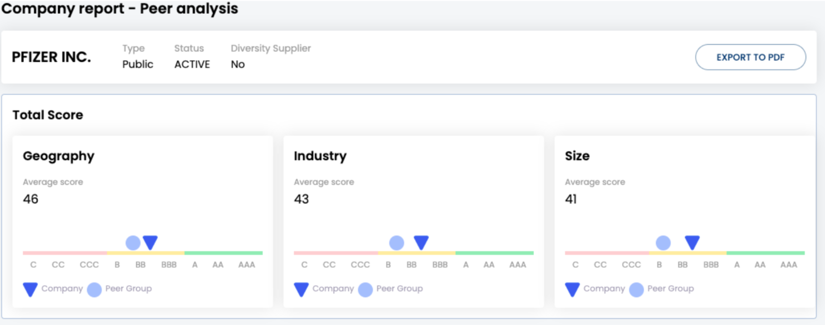This screenshot has height=325, width=825.
Task: Click Average score label in Industry card
Action: click(324, 182)
